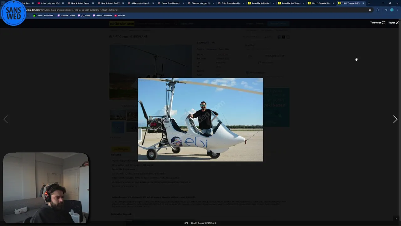
Task: Close the 'New Arrivals – Page 4' tab
Action: [x=93, y=3]
